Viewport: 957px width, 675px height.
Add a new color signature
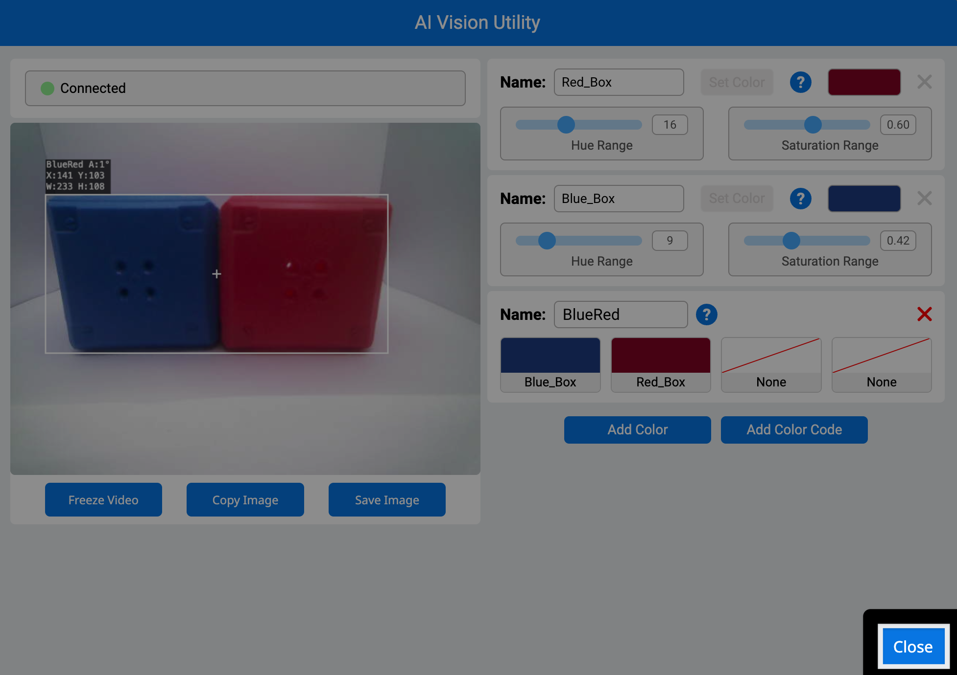[x=637, y=429]
